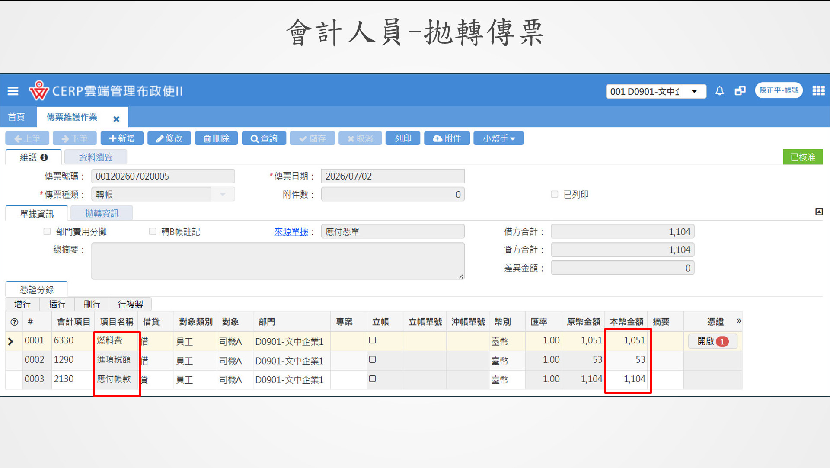Screen dimensions: 830x468
Task: Click the 本幣金額 column header
Action: coord(626,322)
